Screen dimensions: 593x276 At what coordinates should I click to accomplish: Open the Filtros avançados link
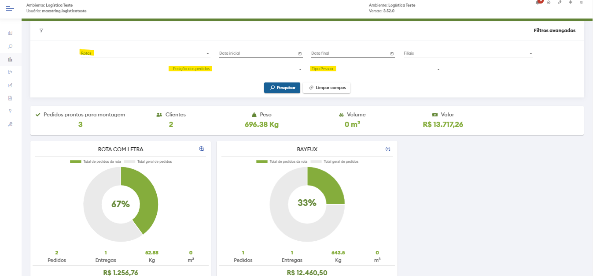coord(554,30)
